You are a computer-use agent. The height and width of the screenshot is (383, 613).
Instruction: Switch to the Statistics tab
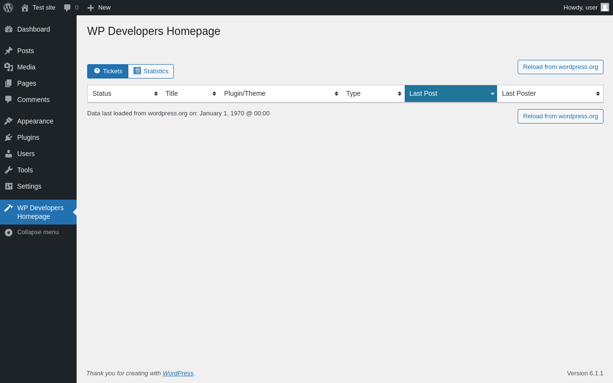tap(151, 71)
